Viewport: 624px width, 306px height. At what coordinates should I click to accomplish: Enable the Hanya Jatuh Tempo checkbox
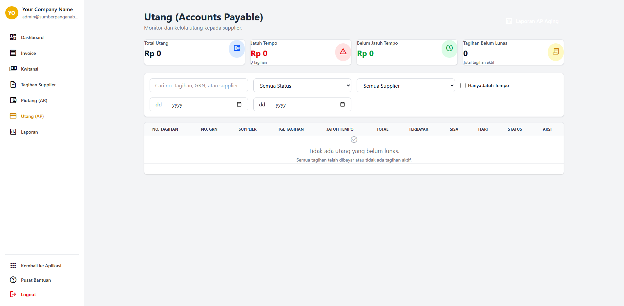[x=463, y=85]
